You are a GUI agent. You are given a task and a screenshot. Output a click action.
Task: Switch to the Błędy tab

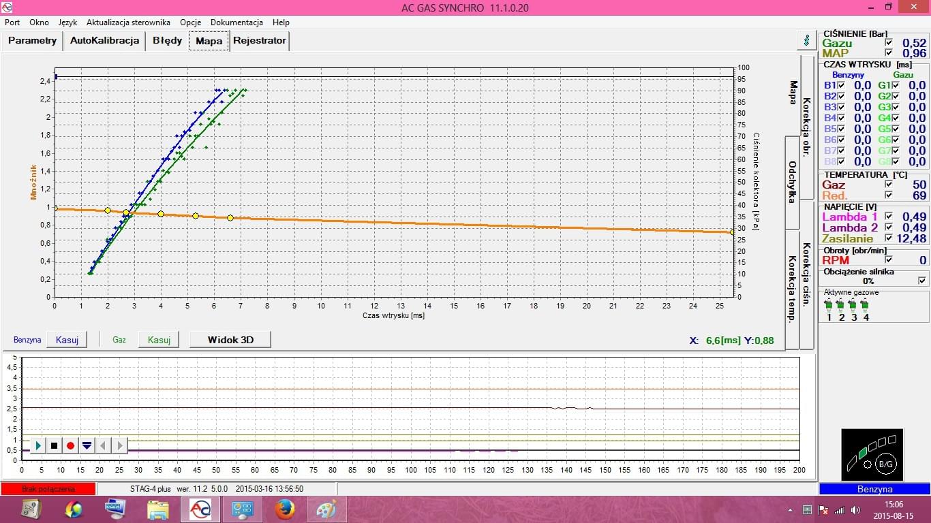(167, 40)
